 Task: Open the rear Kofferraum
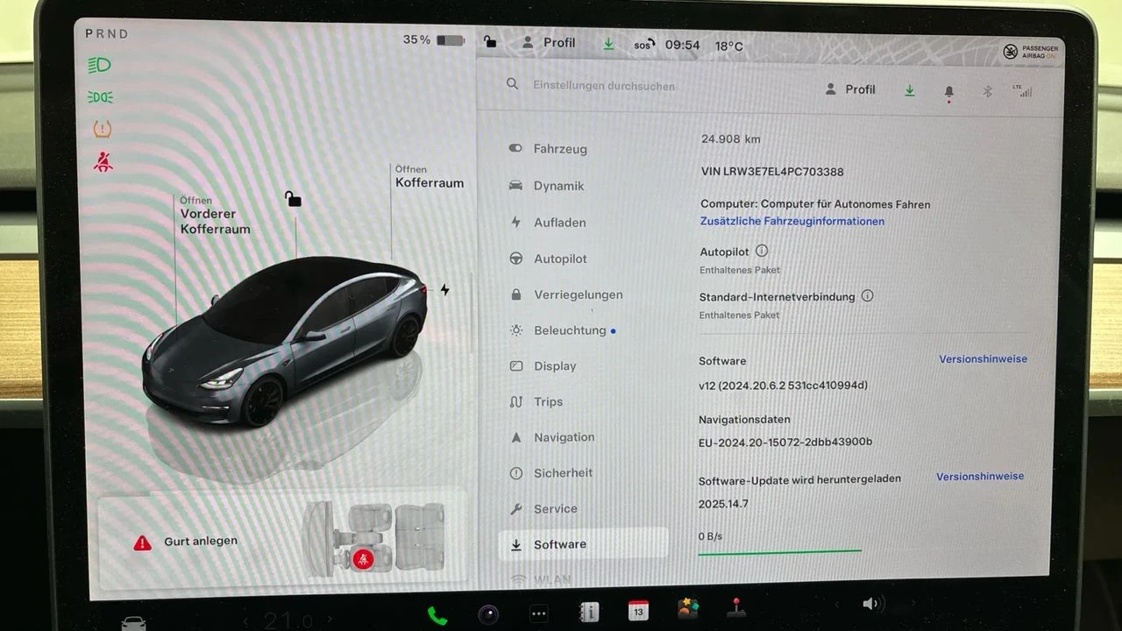[x=429, y=177]
